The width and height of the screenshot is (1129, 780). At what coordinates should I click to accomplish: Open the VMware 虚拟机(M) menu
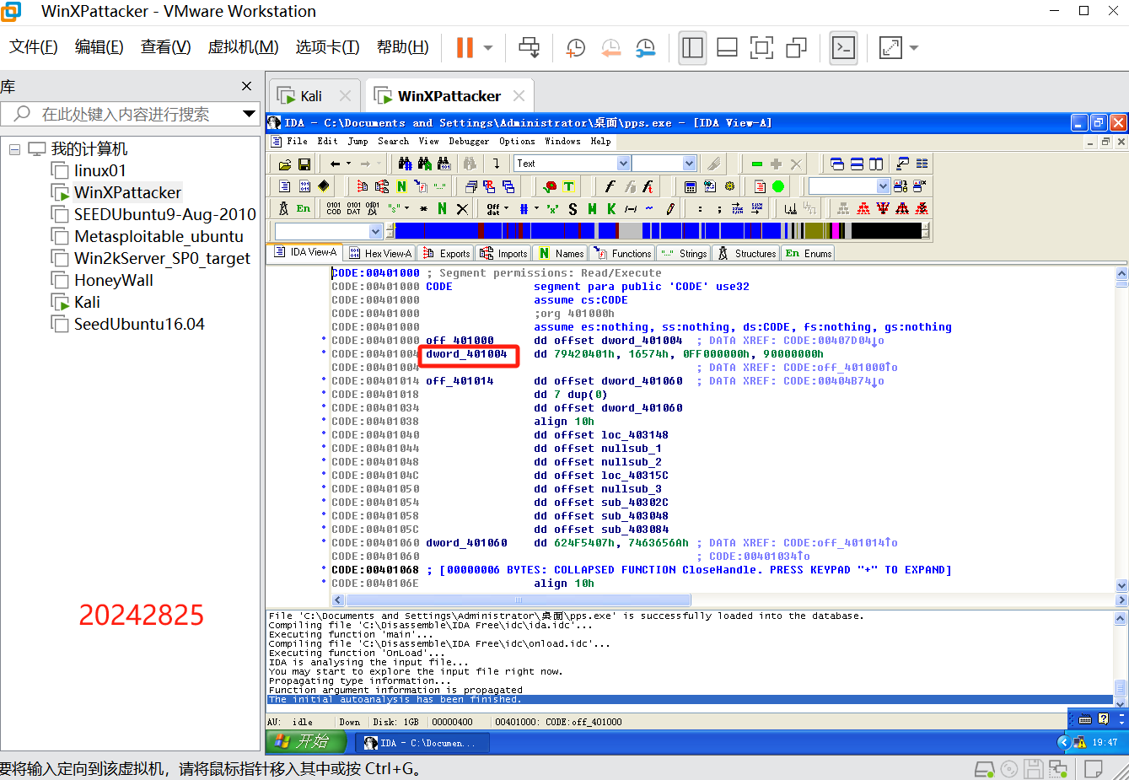[243, 47]
